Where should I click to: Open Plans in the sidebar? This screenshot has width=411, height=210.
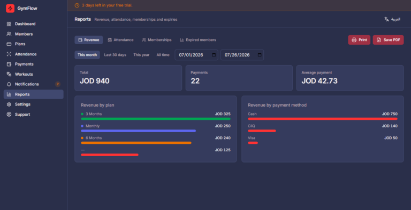(x=34, y=44)
